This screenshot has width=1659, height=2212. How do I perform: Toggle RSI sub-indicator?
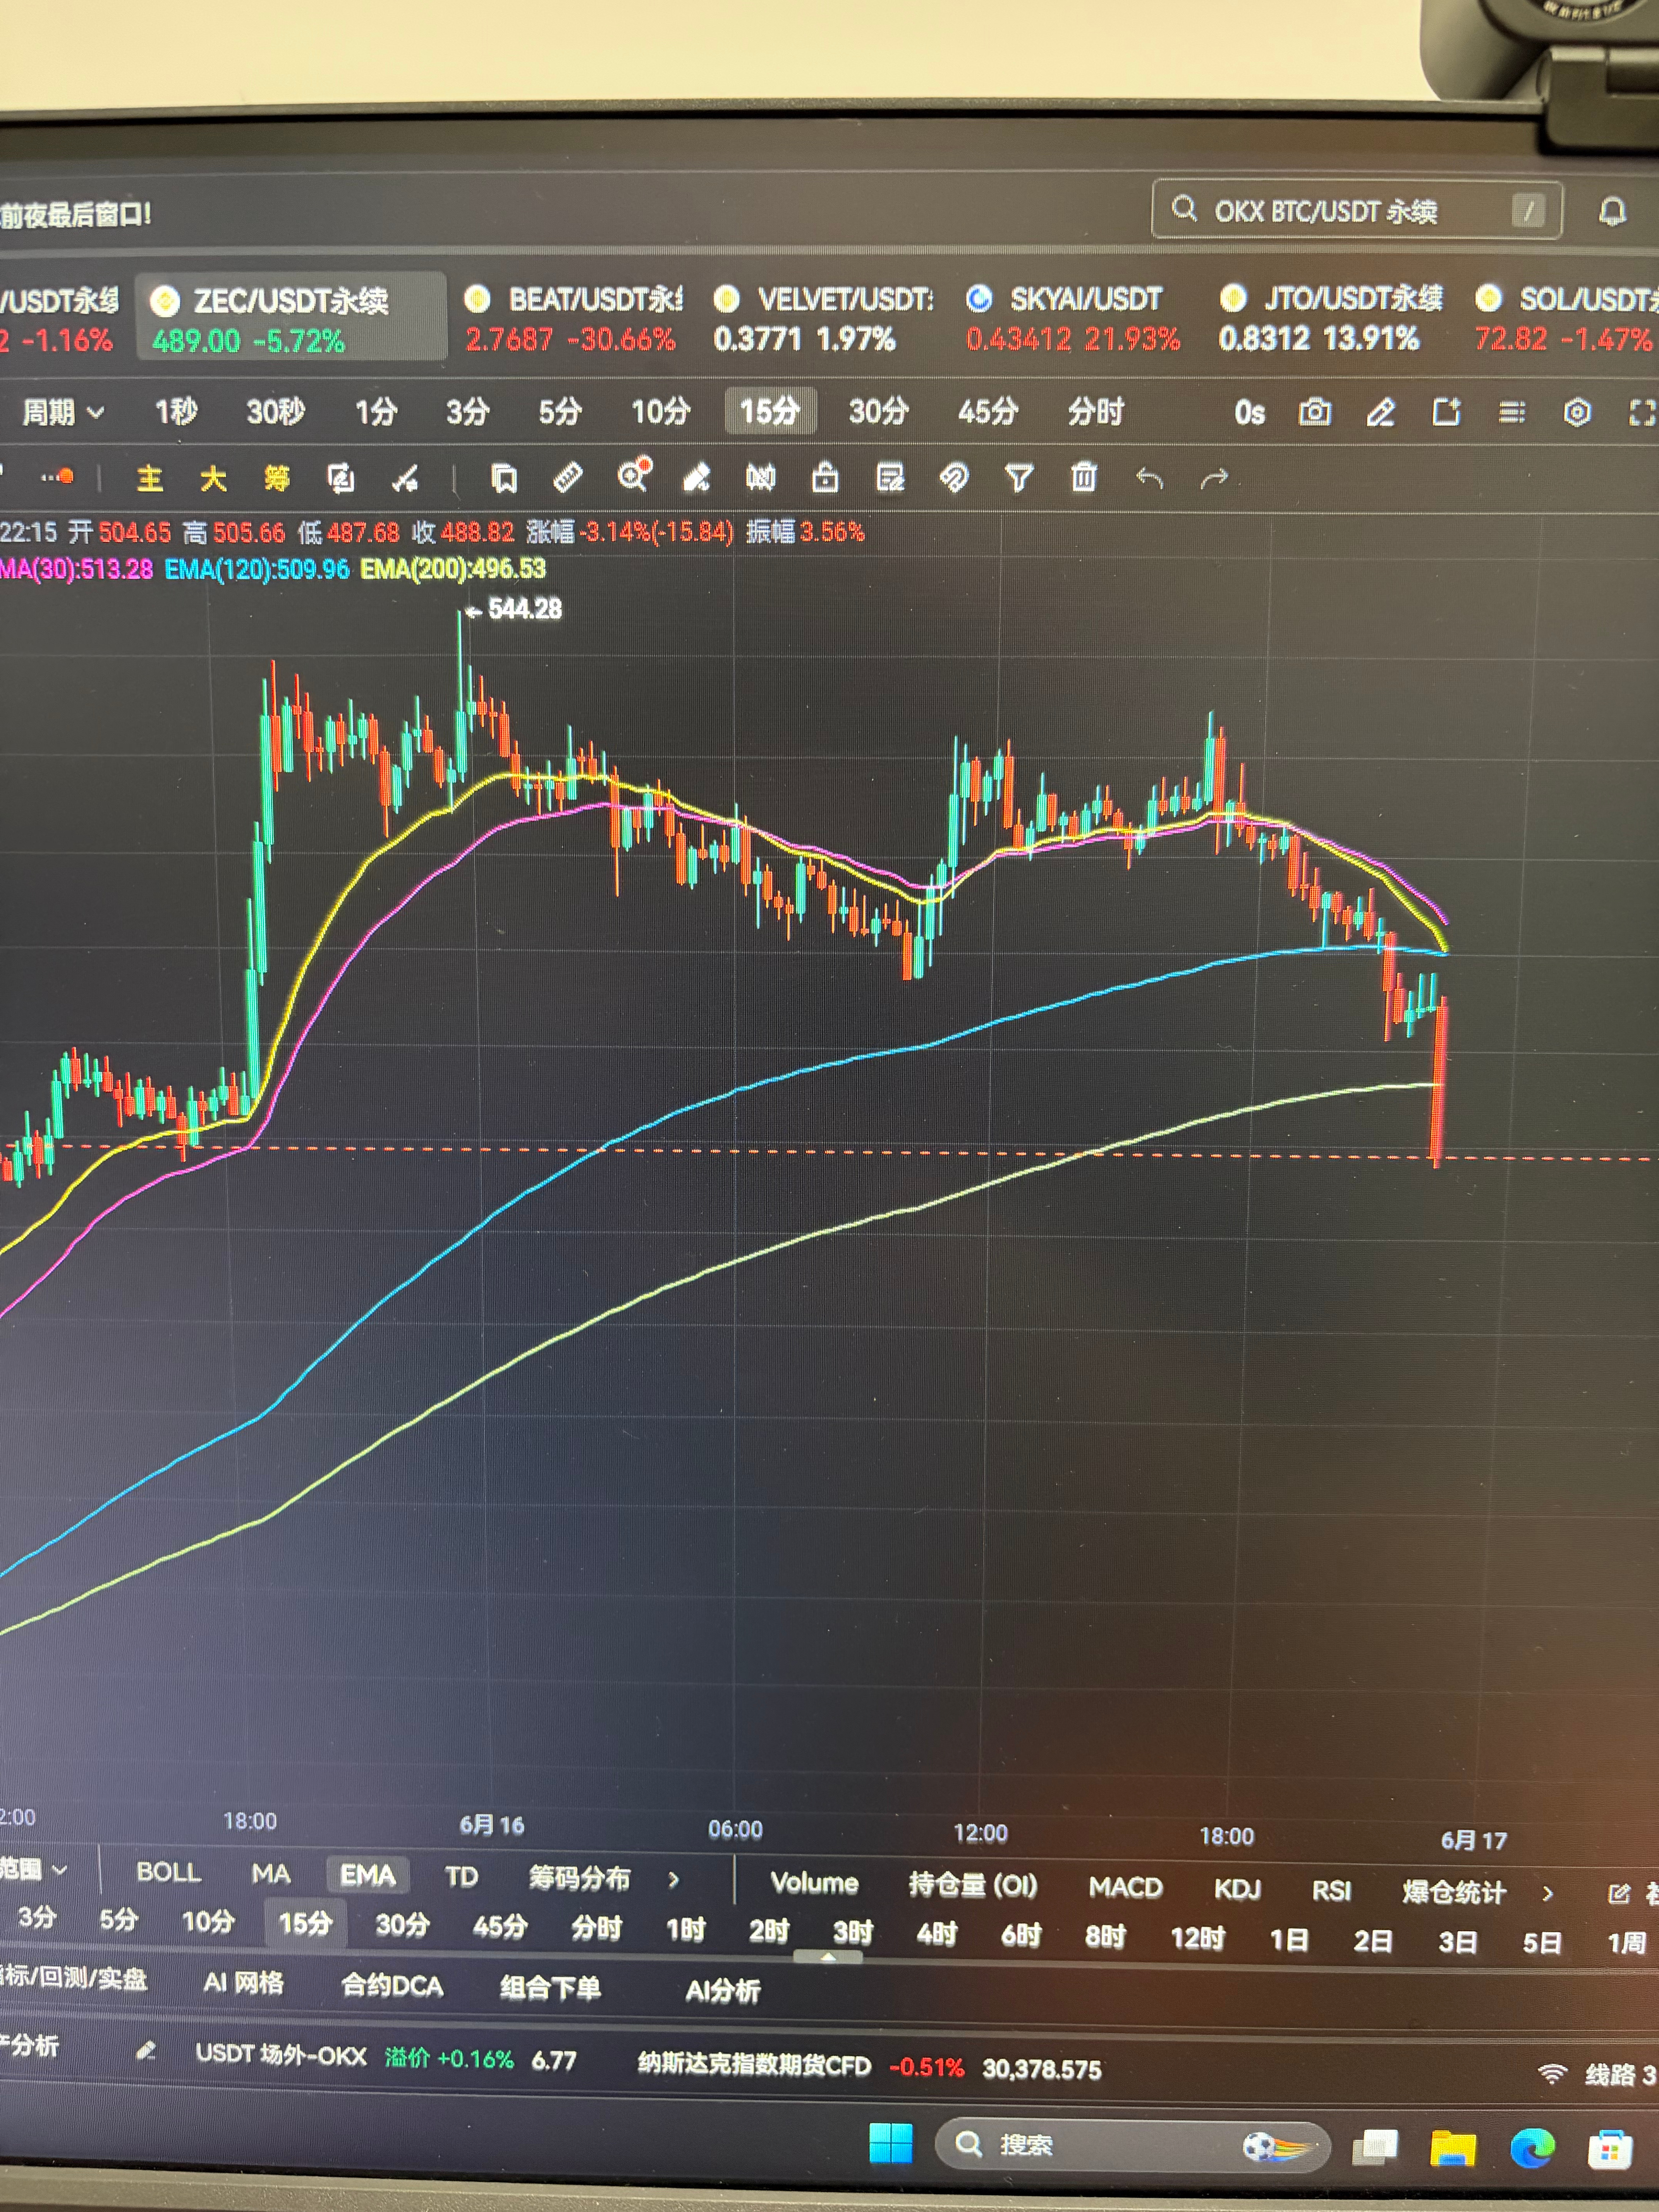tap(1331, 1891)
